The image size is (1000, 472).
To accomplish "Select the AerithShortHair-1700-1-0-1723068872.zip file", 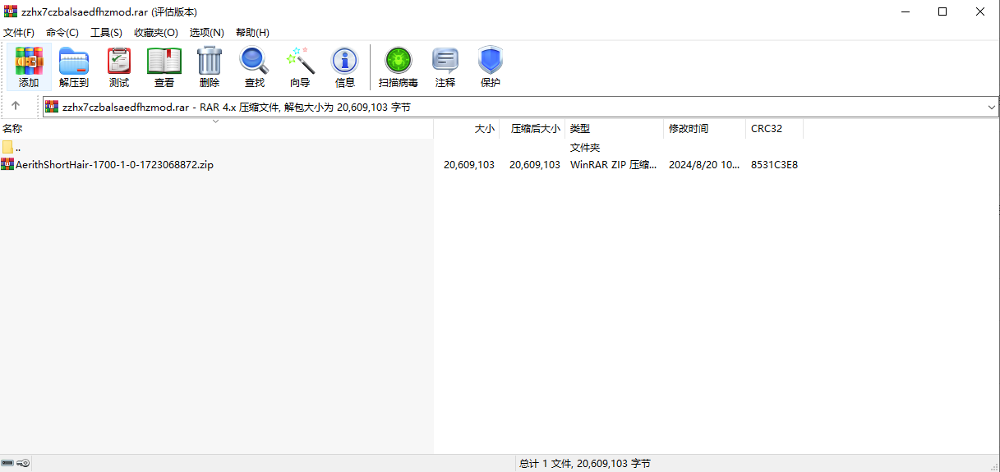I will [x=114, y=164].
